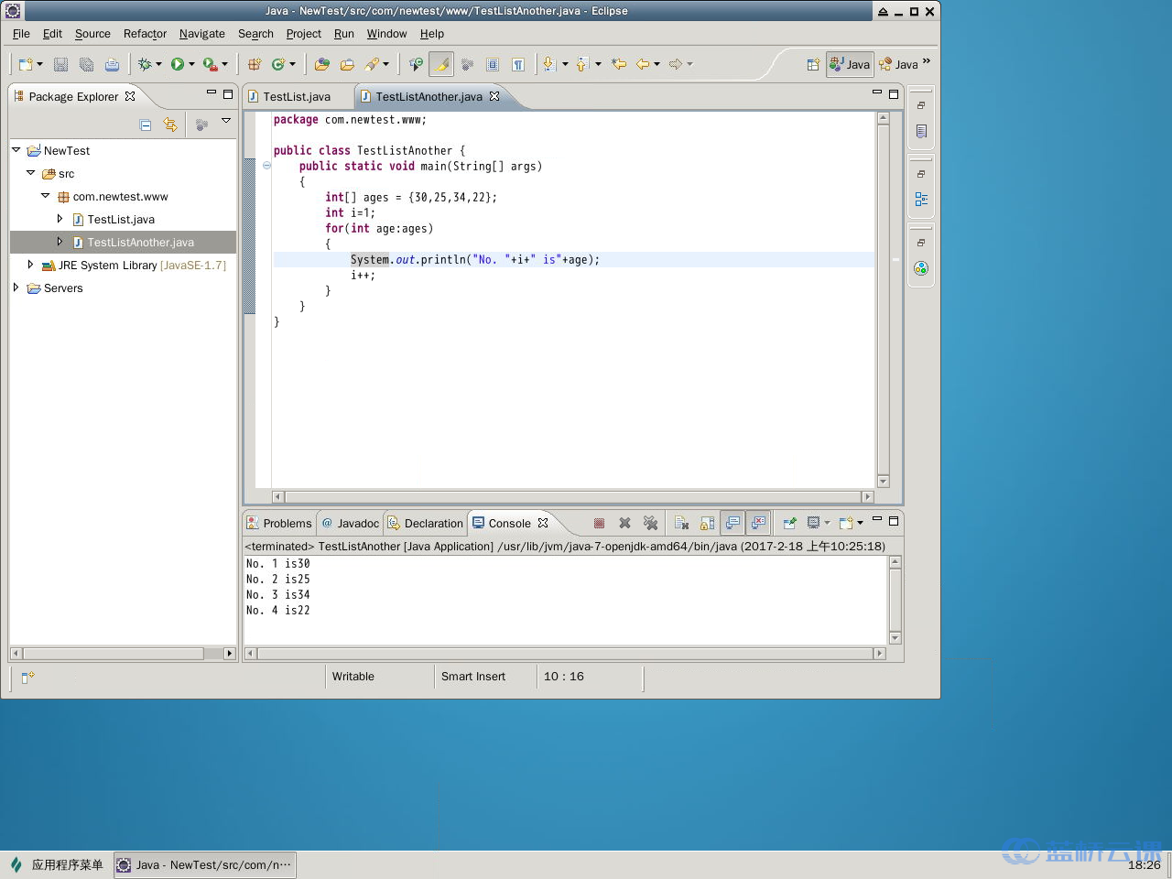Expand the JRE System Library node

[x=30, y=265]
